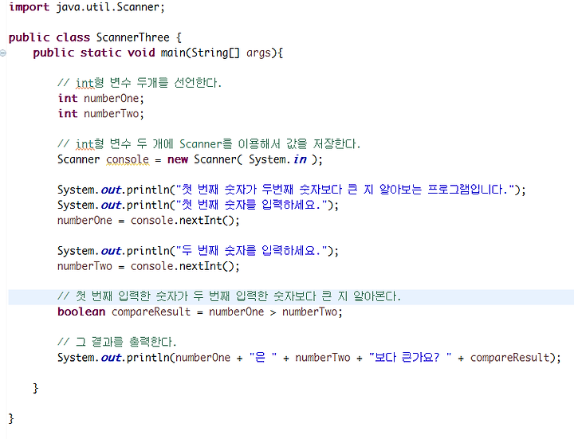The image size is (574, 439).
Task: Click the string ending with '프로그램입니다.'
Action: pyautogui.click(x=345, y=190)
